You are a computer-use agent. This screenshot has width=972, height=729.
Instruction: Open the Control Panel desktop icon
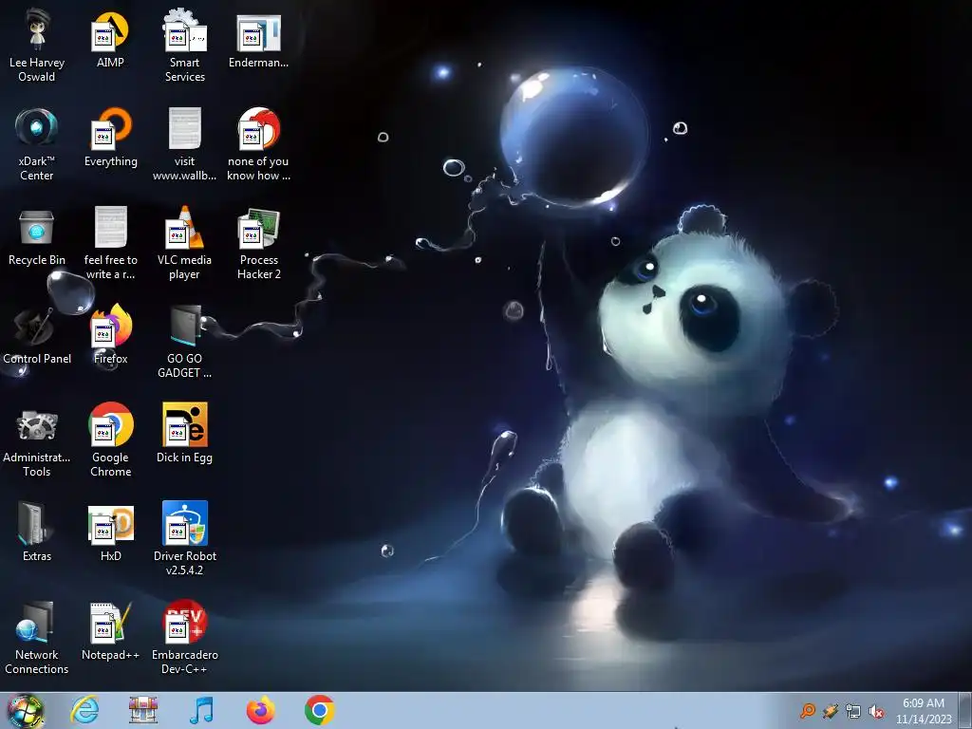37,335
